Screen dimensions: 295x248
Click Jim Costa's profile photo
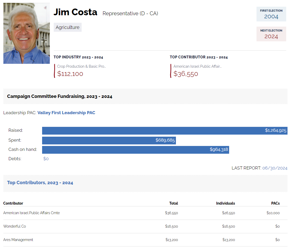[26, 33]
